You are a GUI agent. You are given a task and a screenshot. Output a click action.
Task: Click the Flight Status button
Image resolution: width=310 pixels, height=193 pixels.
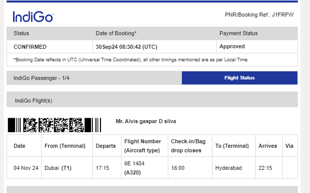pyautogui.click(x=240, y=78)
